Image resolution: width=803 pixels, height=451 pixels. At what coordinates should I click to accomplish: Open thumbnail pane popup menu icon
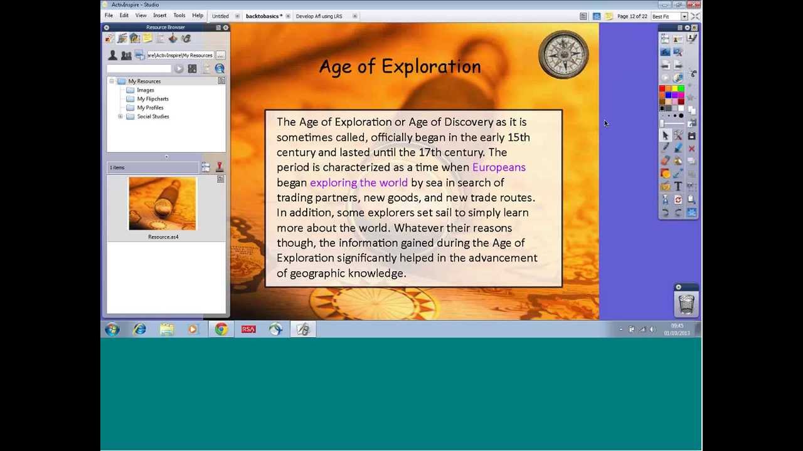[x=221, y=179]
